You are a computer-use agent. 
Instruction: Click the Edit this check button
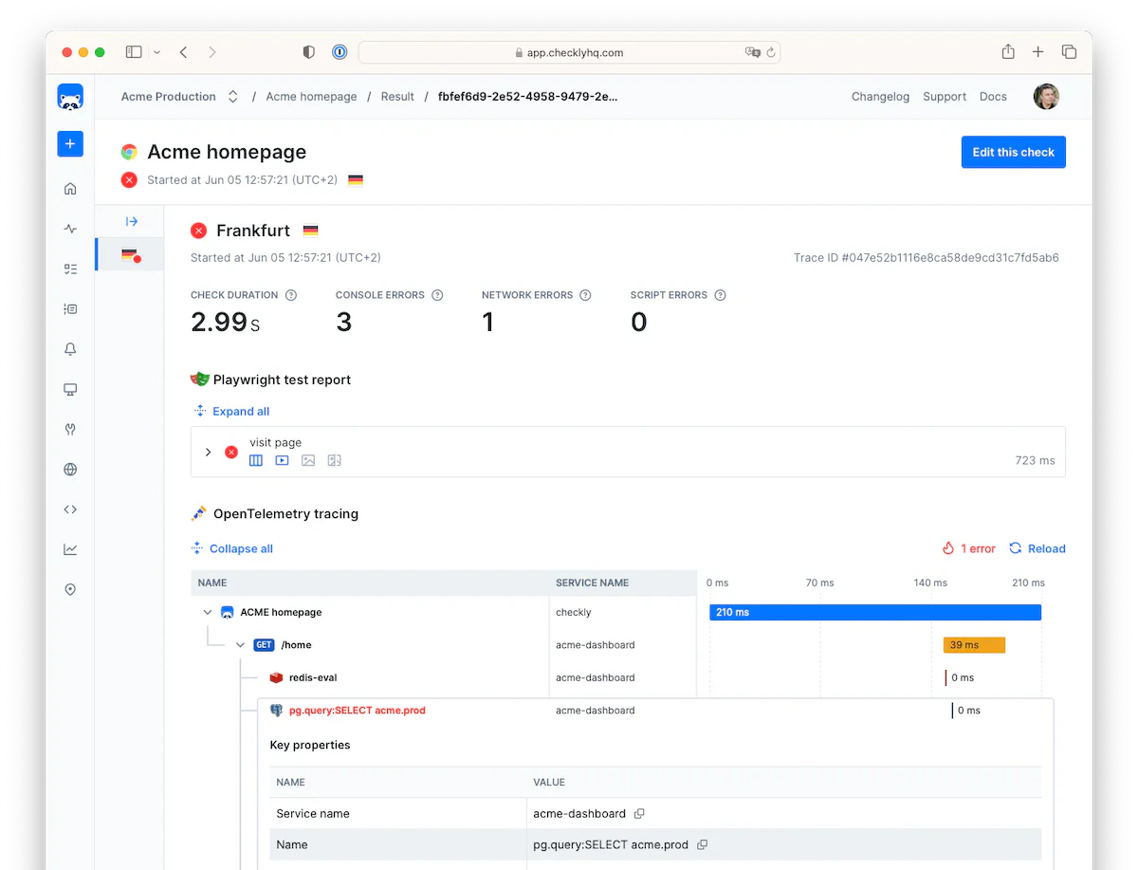pyautogui.click(x=1013, y=152)
